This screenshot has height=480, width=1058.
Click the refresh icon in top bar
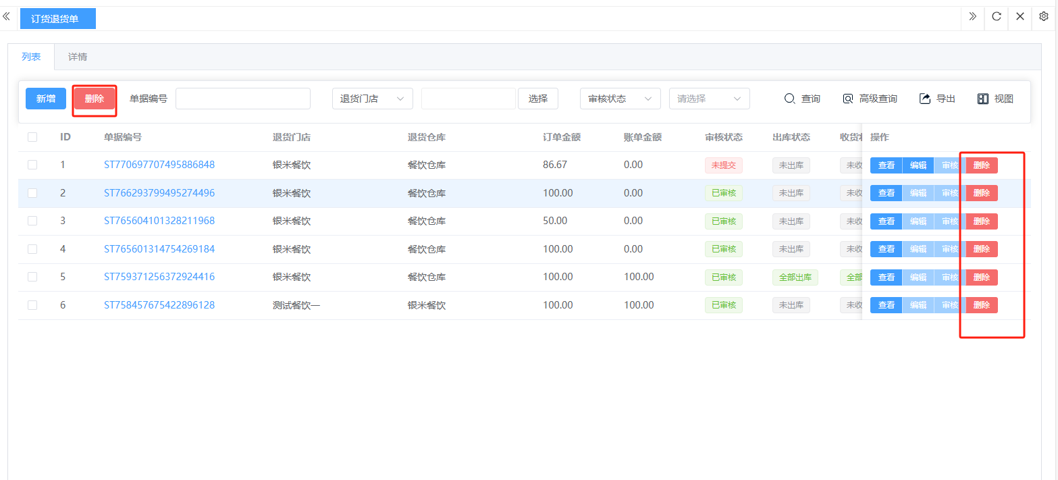pyautogui.click(x=997, y=17)
